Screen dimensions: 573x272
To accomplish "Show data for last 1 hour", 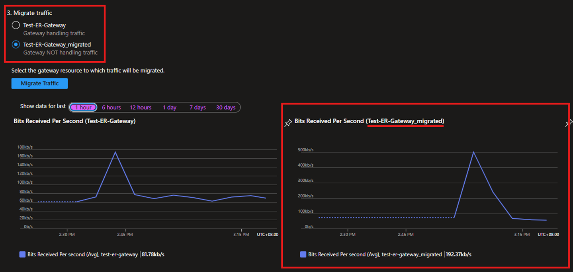I will [83, 107].
